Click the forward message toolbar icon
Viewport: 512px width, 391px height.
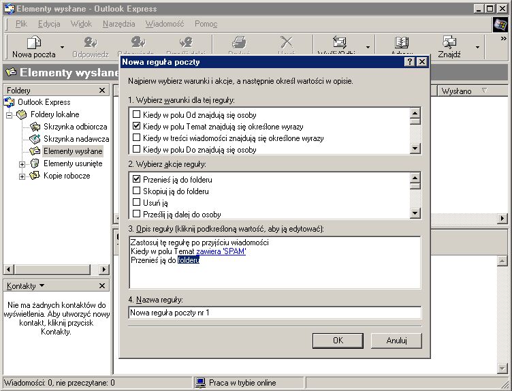(186, 42)
